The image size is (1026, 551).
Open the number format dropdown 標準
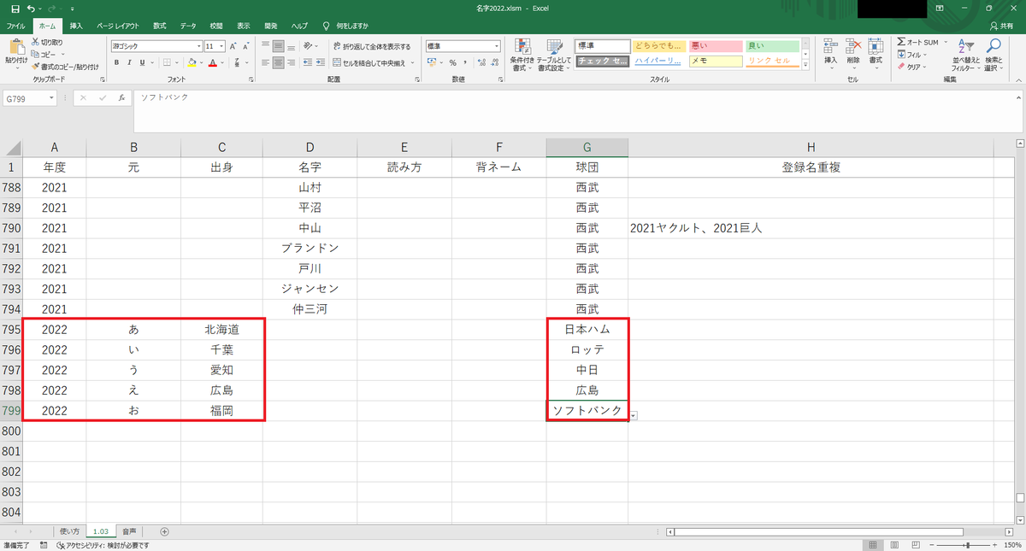click(x=497, y=46)
